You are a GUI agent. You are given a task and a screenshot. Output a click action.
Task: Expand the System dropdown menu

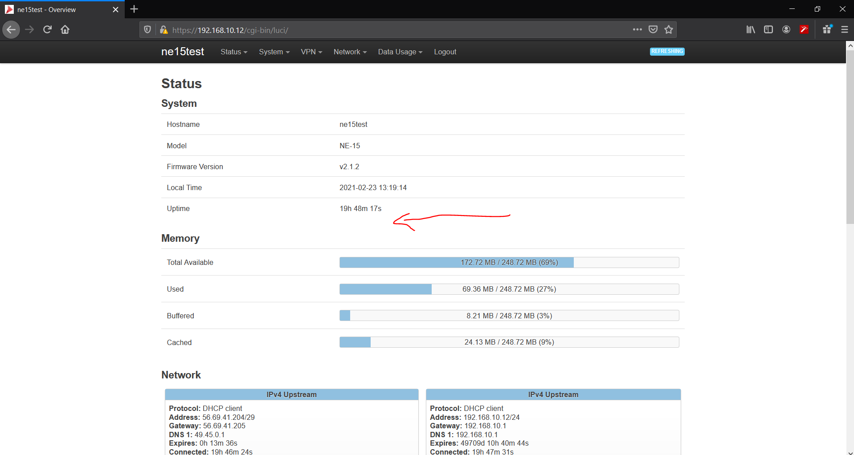pos(274,52)
